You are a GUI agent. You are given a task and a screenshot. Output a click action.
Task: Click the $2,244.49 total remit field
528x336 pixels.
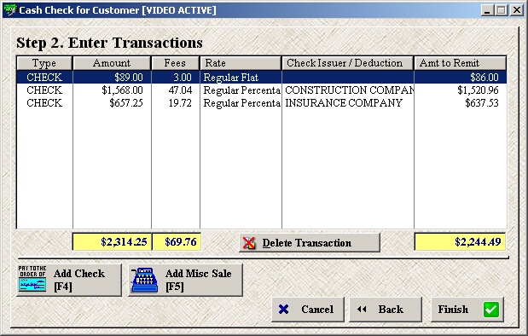[x=460, y=241]
